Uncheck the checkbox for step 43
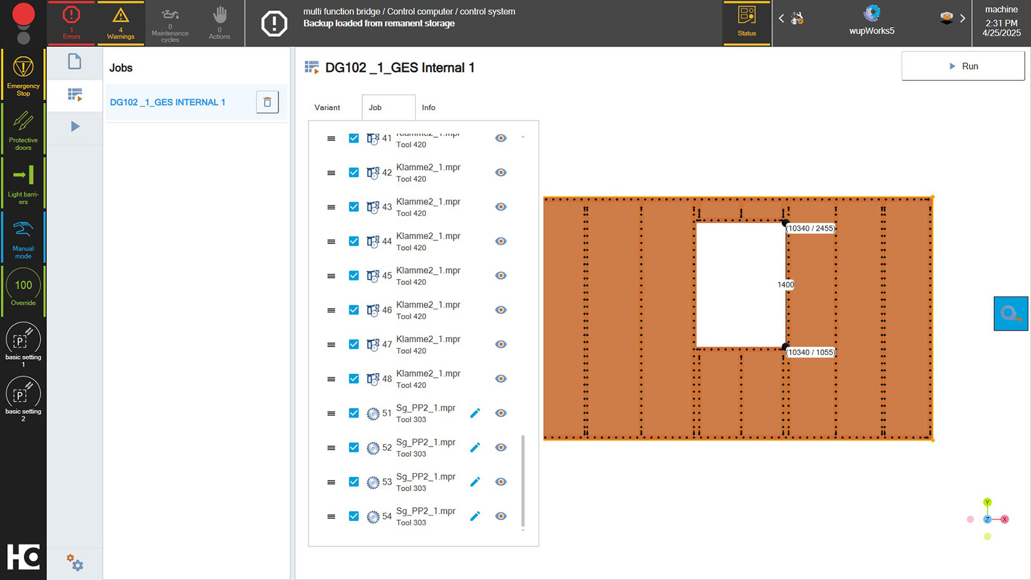1031x580 pixels. pyautogui.click(x=354, y=207)
